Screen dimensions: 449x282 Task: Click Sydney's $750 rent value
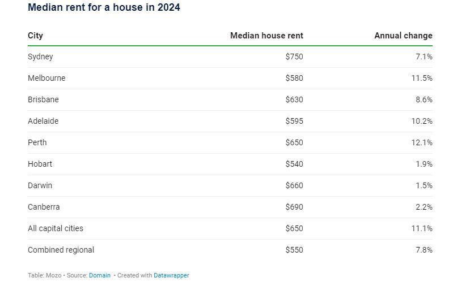294,57
